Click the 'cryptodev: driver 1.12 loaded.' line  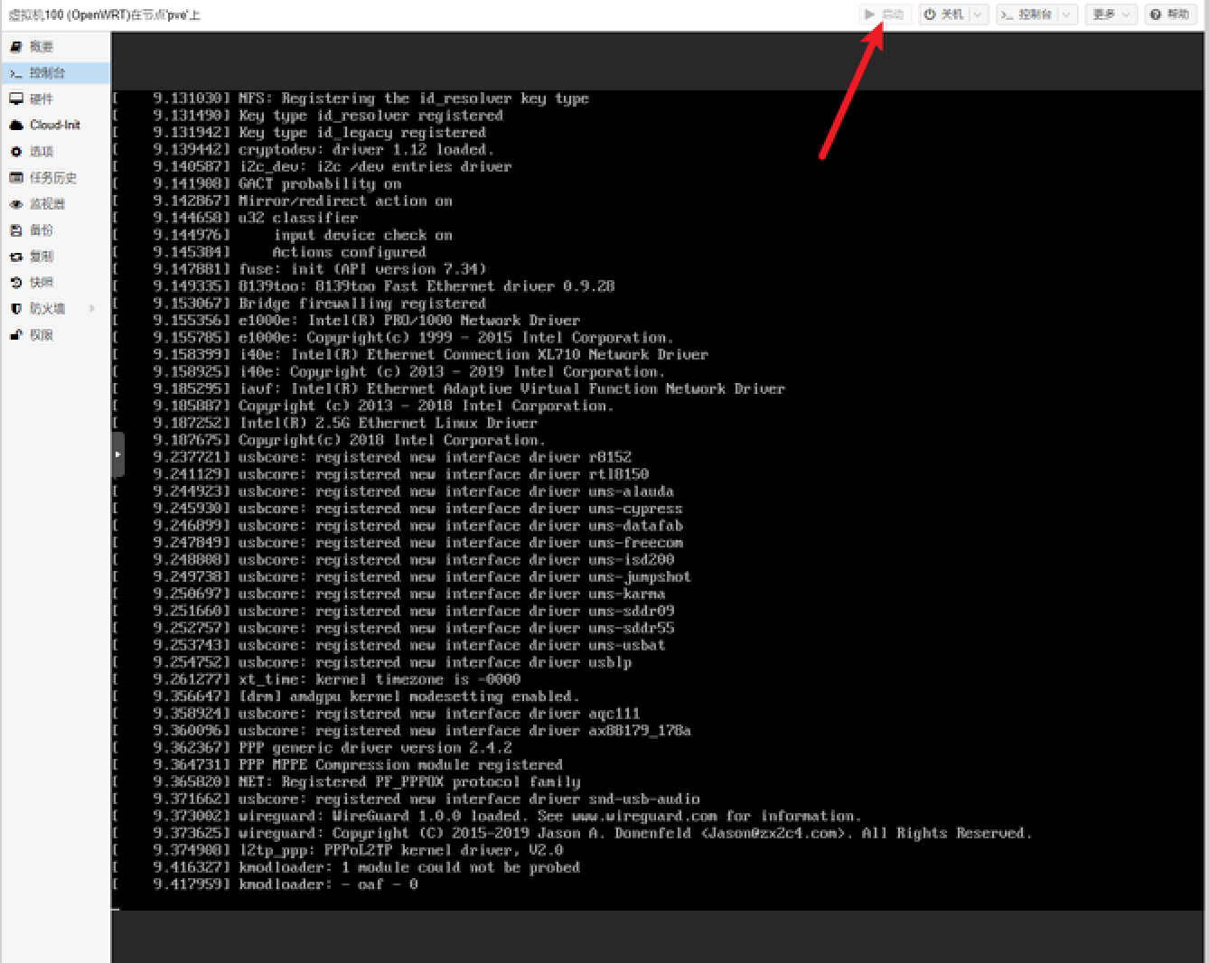(x=366, y=150)
